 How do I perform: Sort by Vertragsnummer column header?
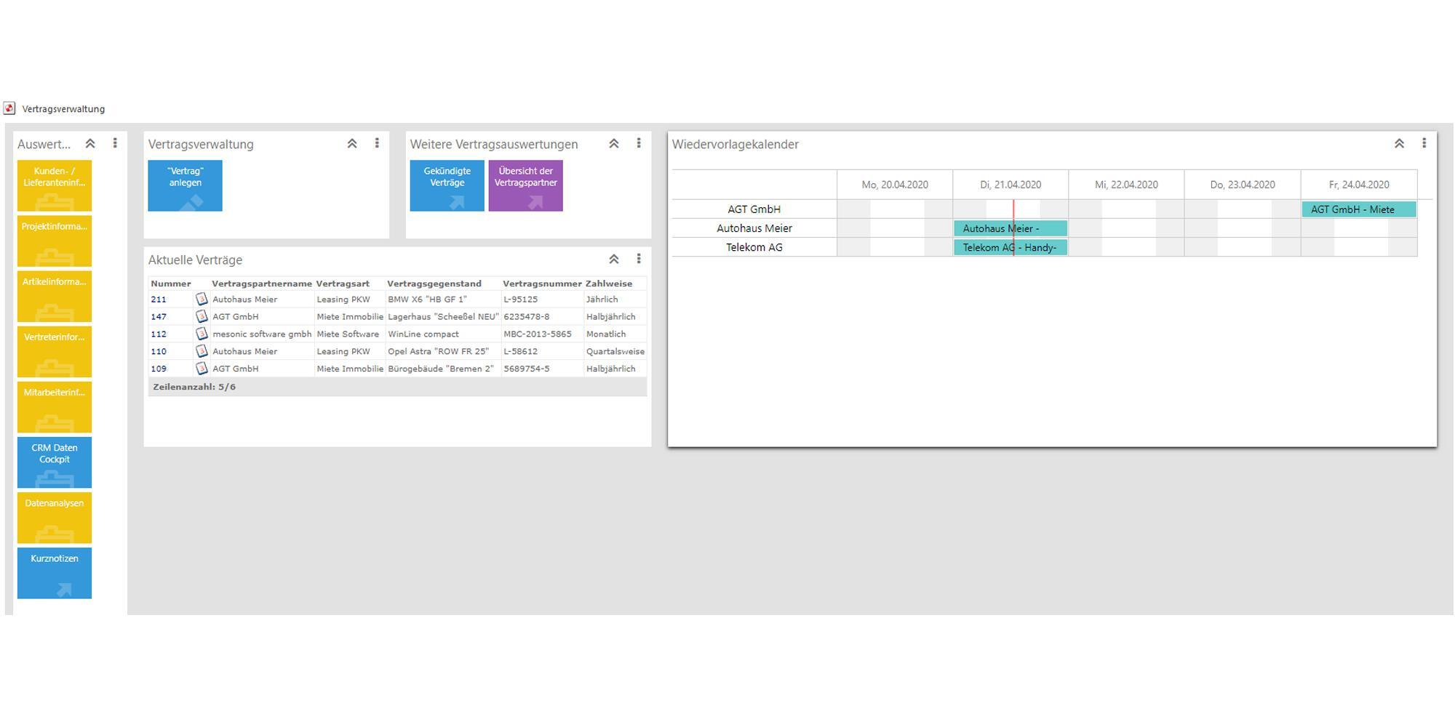coord(542,284)
